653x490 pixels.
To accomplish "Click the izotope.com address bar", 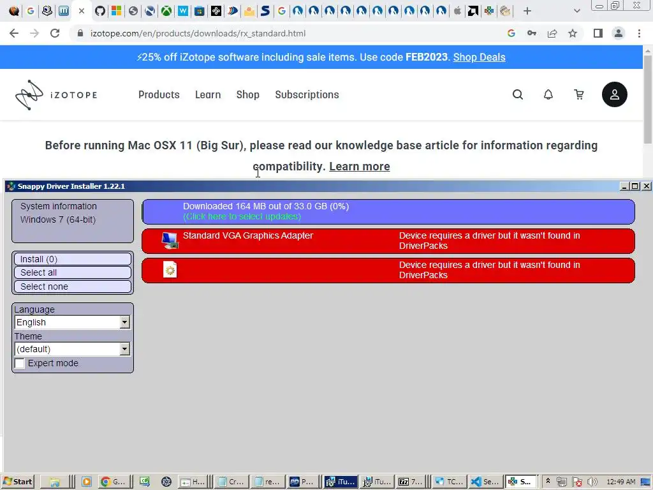I will pos(198,33).
